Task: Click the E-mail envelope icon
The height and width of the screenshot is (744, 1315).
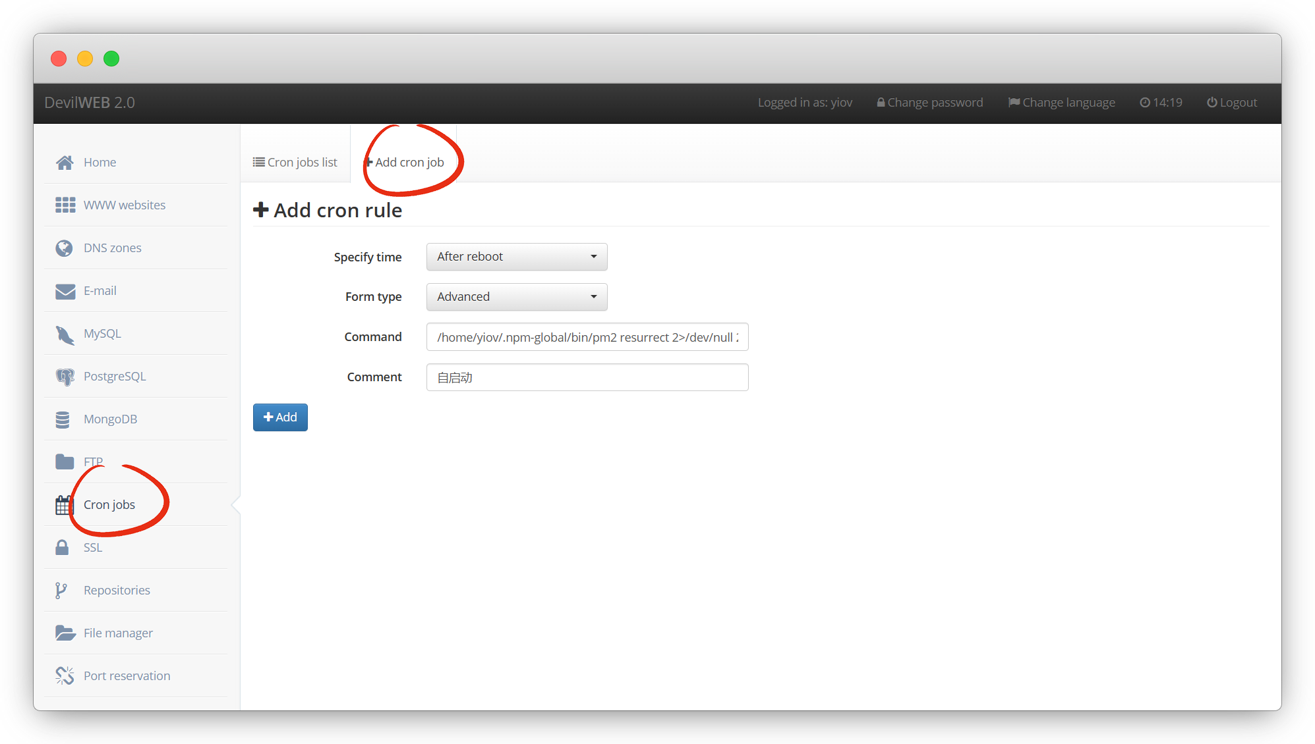Action: [x=65, y=291]
